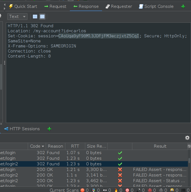The height and width of the screenshot is (192, 191).
Task: Click the passive scan eye icon in status bar
Action: click(105, 190)
